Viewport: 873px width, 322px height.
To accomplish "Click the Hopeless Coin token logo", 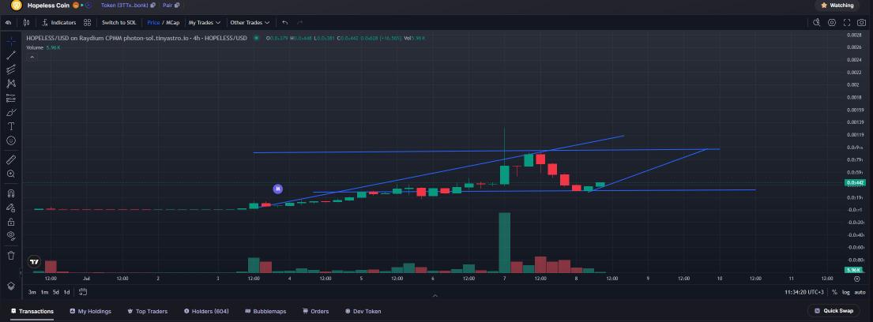I will point(16,6).
